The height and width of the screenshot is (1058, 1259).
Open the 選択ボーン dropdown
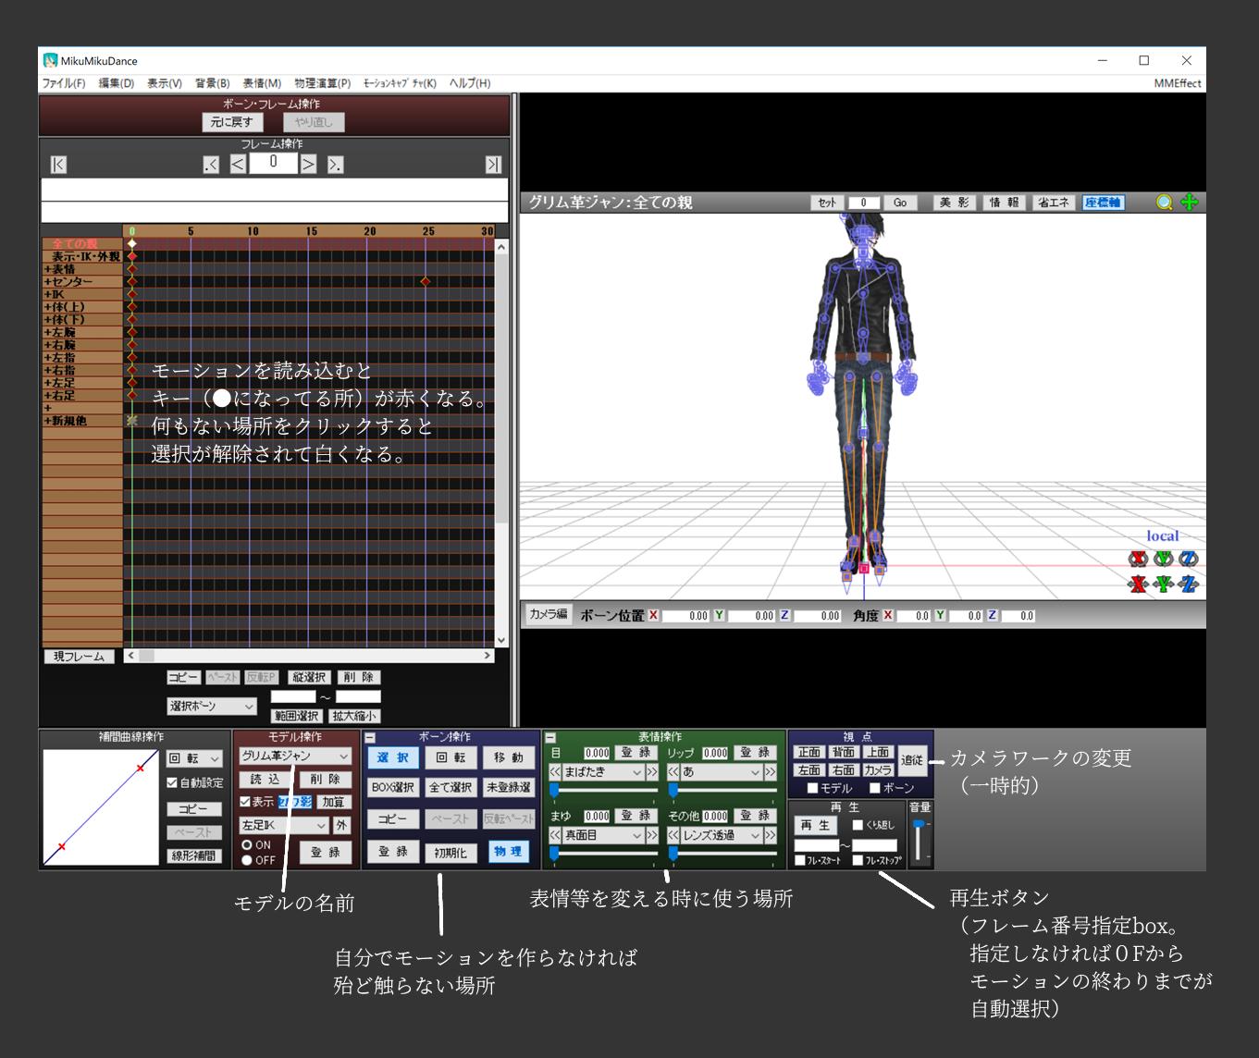(x=212, y=707)
